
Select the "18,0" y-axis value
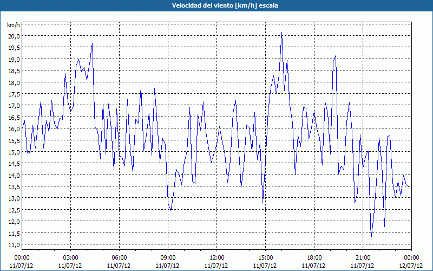tap(14, 83)
